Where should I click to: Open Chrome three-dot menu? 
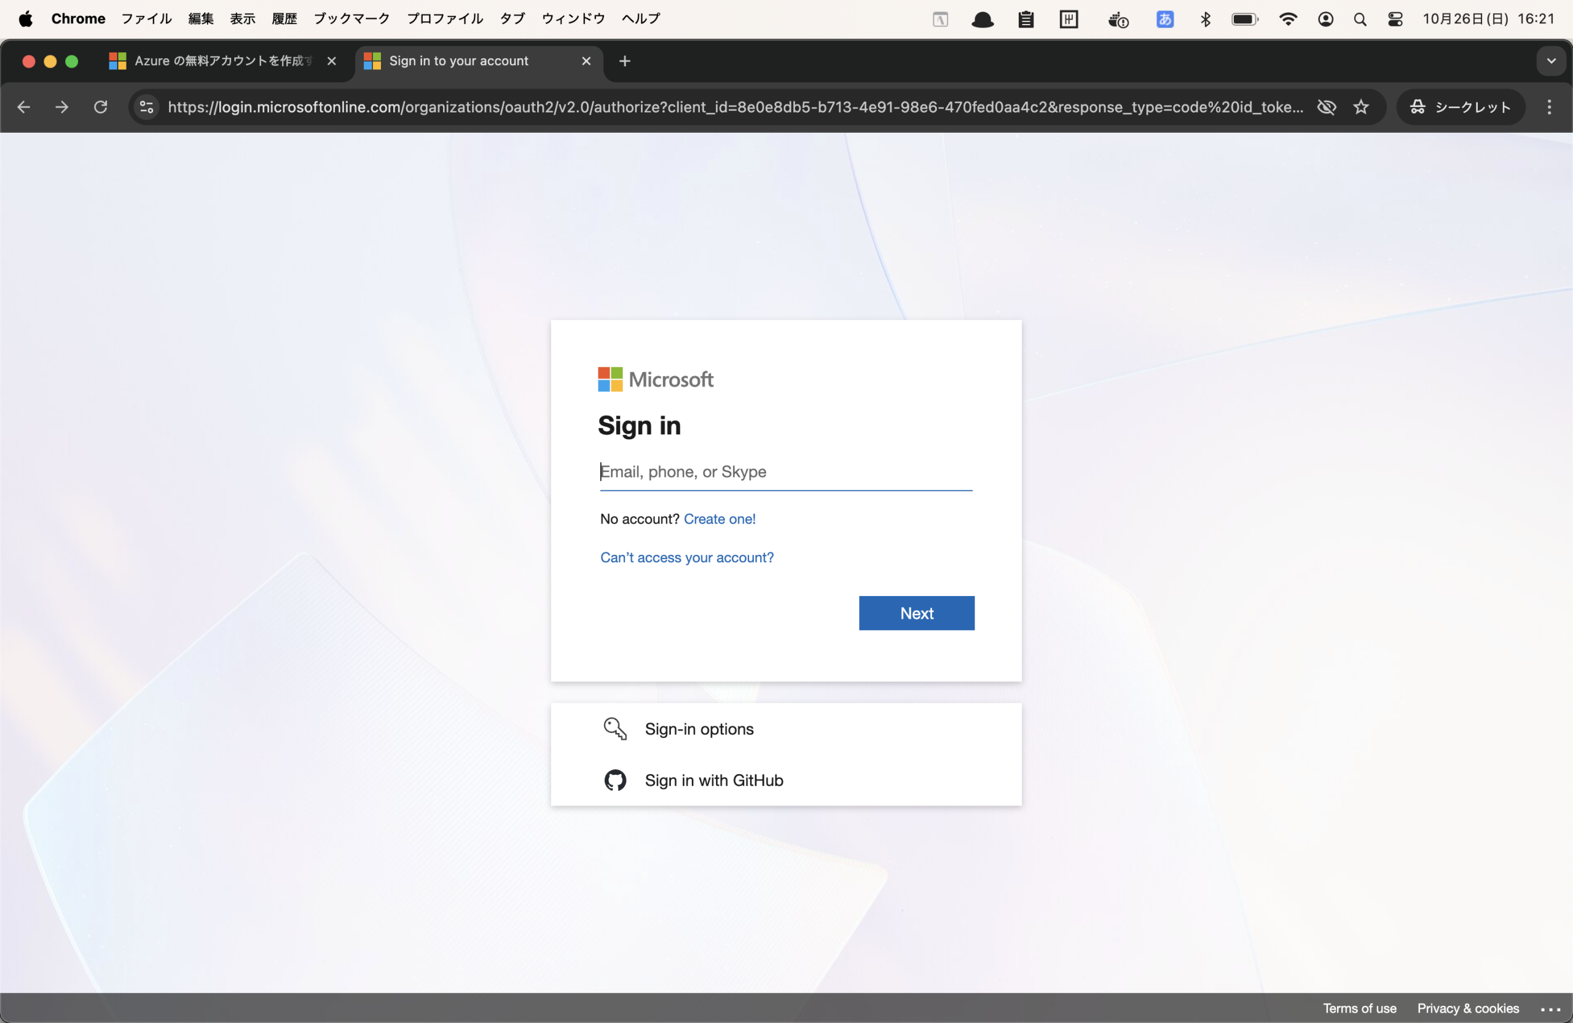point(1548,107)
